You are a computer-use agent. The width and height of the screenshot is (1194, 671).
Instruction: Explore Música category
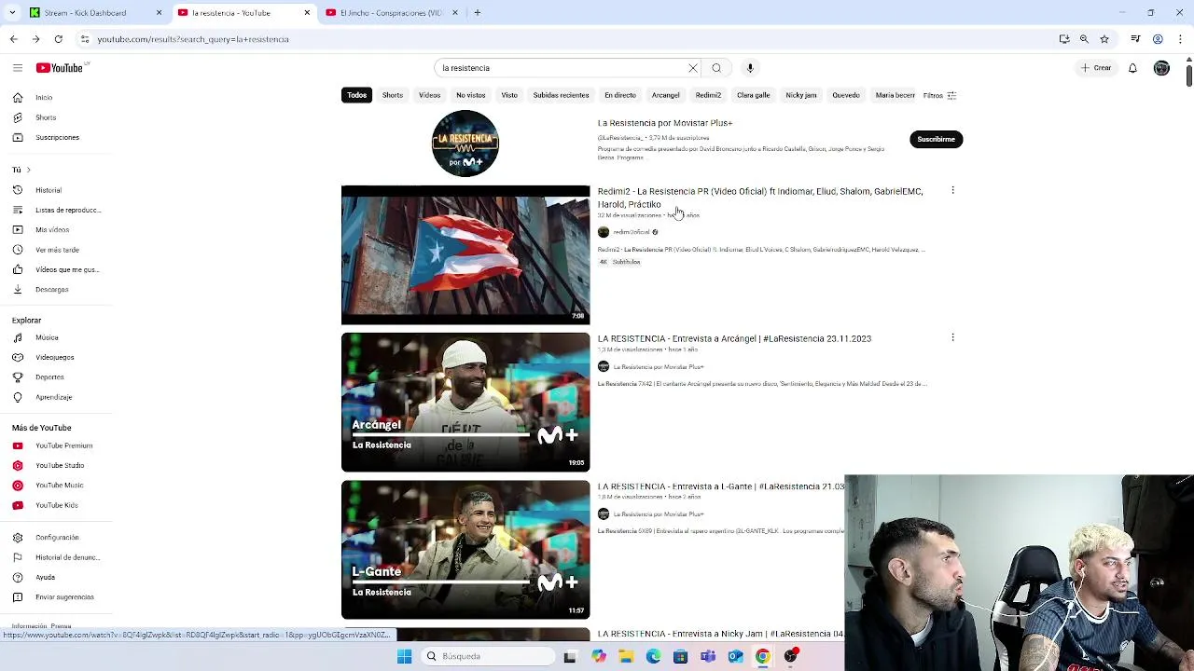click(47, 337)
